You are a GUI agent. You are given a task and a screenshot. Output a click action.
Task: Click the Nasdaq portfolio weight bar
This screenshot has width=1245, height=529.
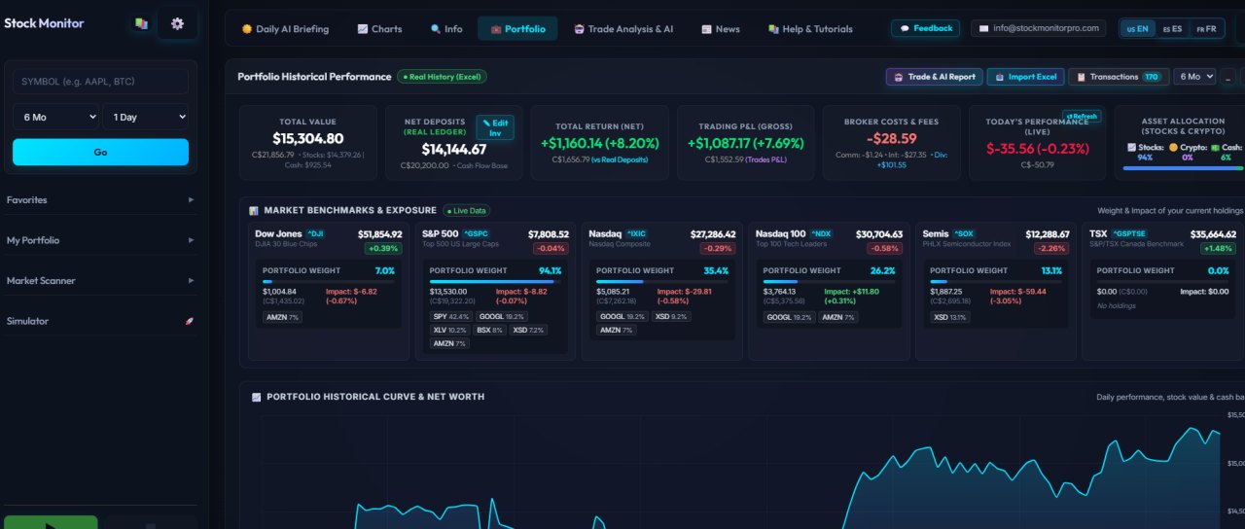coord(663,281)
